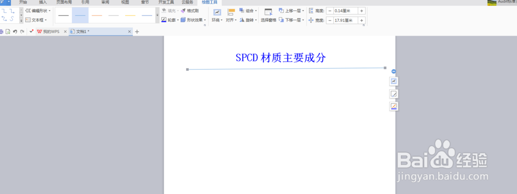
Task: Click the undo arrow
Action: (x=15, y=31)
